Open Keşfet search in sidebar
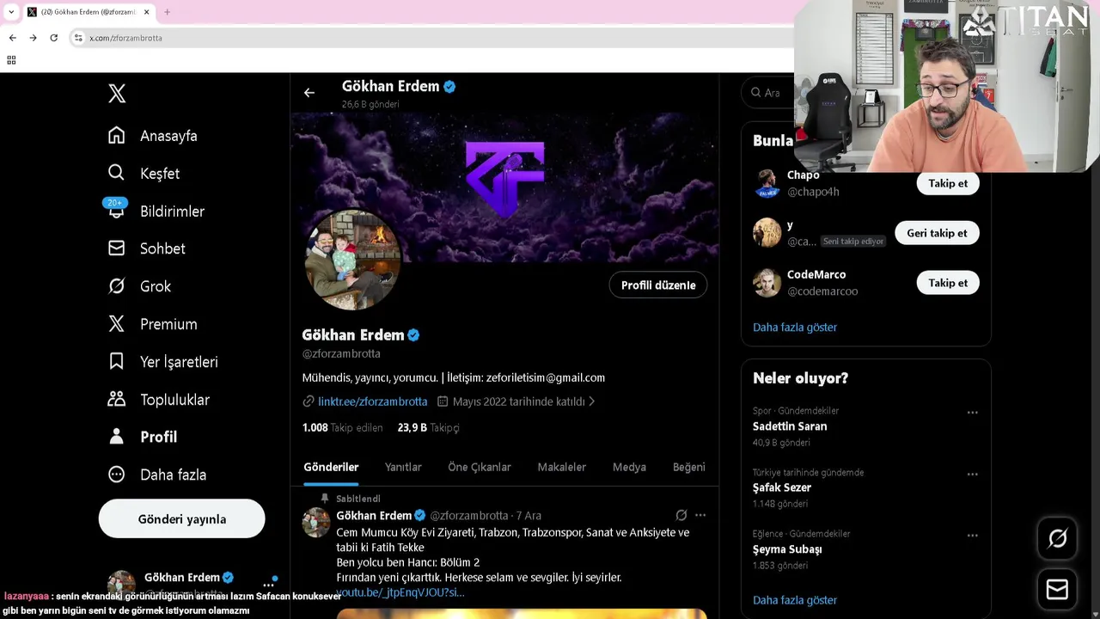The height and width of the screenshot is (619, 1100). tap(116, 173)
